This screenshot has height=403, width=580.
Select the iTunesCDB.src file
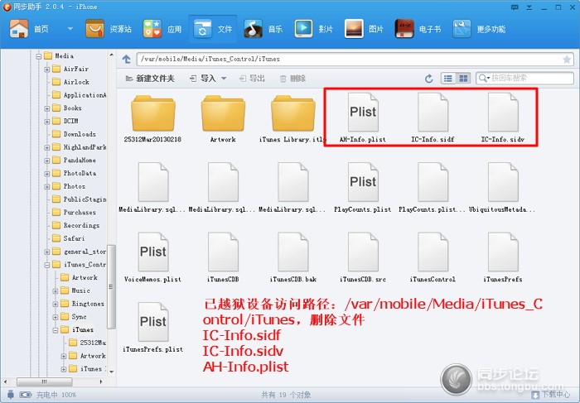point(363,257)
